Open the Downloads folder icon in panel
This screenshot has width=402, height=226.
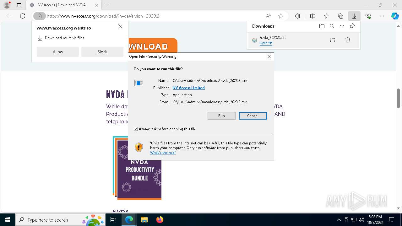coord(322,26)
